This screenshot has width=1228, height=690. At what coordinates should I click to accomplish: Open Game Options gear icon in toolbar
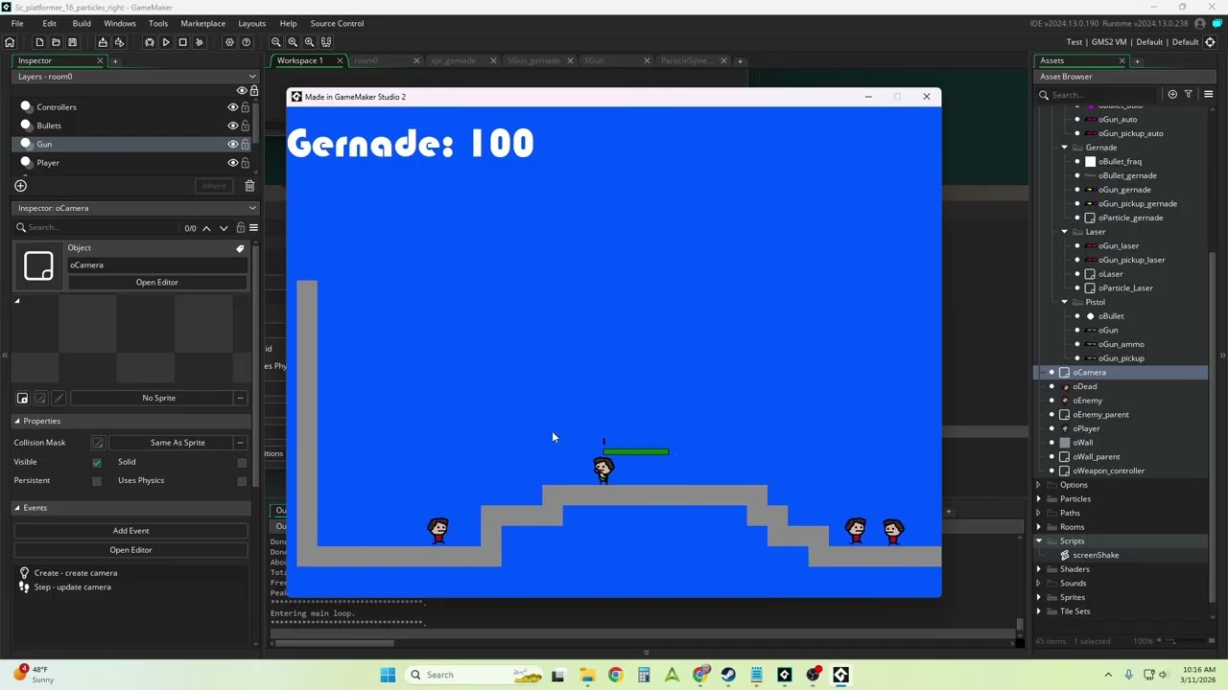coord(229,42)
